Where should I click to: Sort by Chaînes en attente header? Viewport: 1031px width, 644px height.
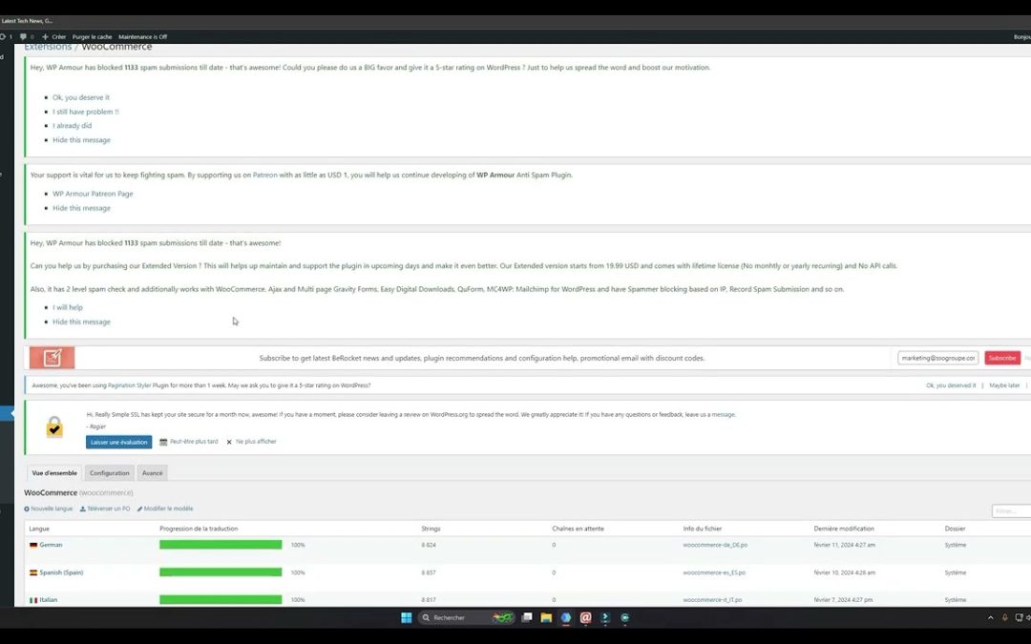(578, 529)
